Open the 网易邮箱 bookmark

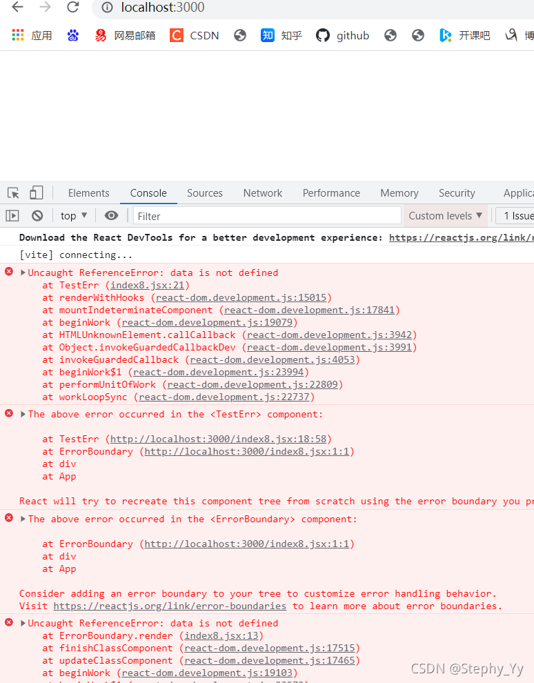(125, 35)
